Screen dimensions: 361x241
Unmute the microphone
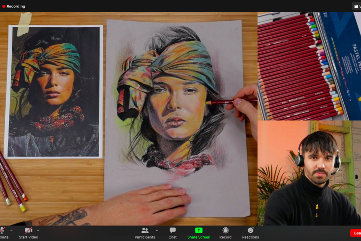click(x=2, y=230)
